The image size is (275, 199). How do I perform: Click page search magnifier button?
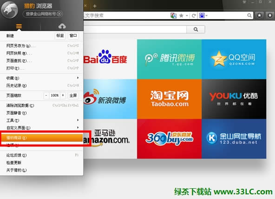coord(196,29)
